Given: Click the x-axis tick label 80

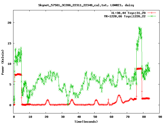Looking at the screenshot, I should pos(144,117).
